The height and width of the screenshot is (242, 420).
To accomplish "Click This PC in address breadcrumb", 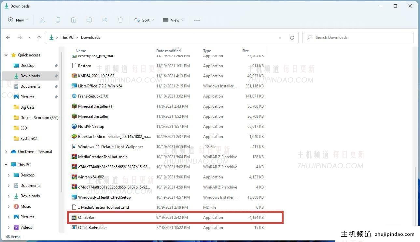I will pyautogui.click(x=67, y=38).
